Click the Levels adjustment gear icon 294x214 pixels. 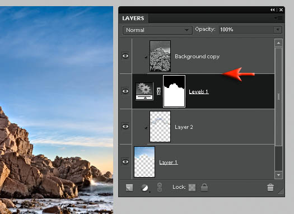(x=144, y=91)
